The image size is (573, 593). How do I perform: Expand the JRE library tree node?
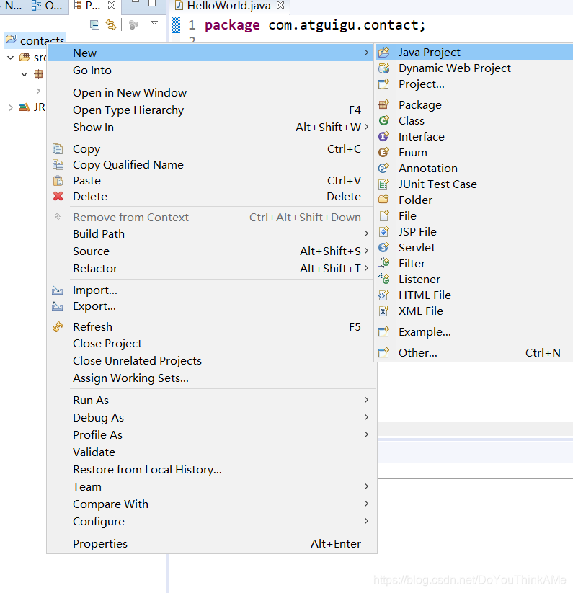[x=11, y=107]
